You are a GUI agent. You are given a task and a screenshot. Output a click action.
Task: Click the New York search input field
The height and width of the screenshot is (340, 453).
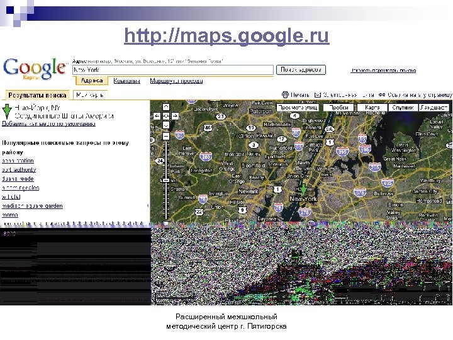pyautogui.click(x=173, y=70)
